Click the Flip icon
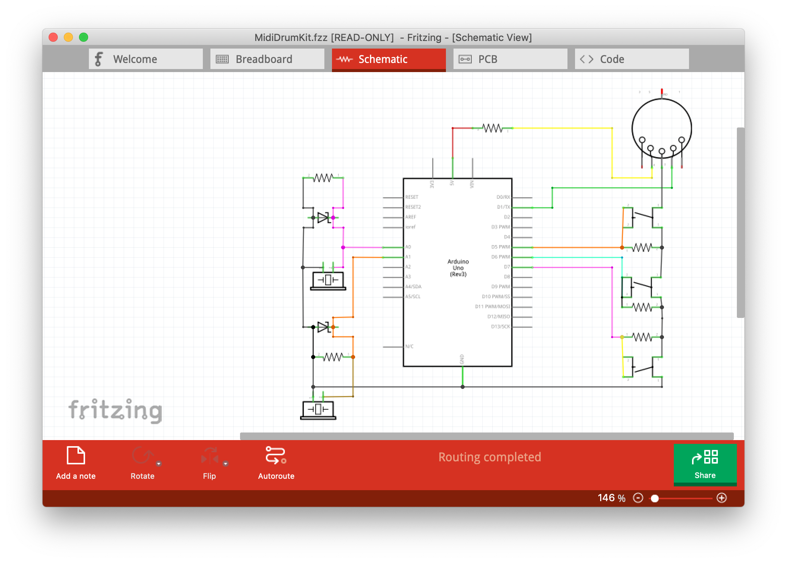The image size is (787, 563). [x=209, y=455]
